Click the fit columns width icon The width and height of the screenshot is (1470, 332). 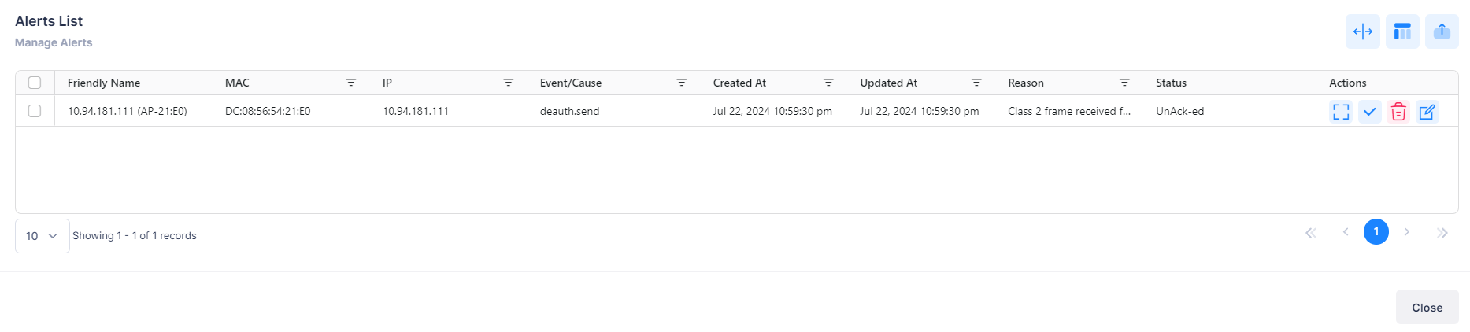click(1362, 31)
